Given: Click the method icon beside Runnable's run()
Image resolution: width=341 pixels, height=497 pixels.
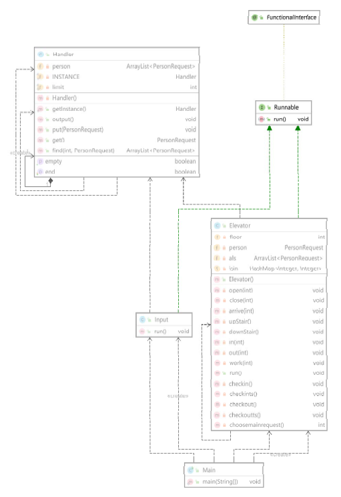Looking at the screenshot, I should pos(261,119).
